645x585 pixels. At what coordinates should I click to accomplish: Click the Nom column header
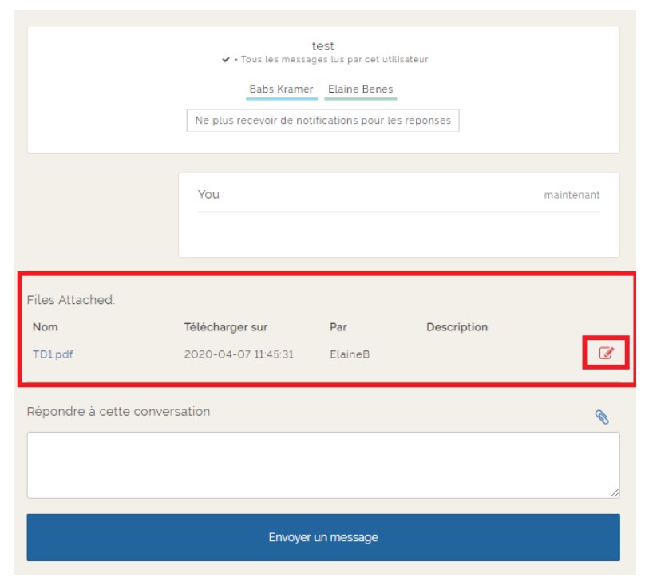[45, 327]
